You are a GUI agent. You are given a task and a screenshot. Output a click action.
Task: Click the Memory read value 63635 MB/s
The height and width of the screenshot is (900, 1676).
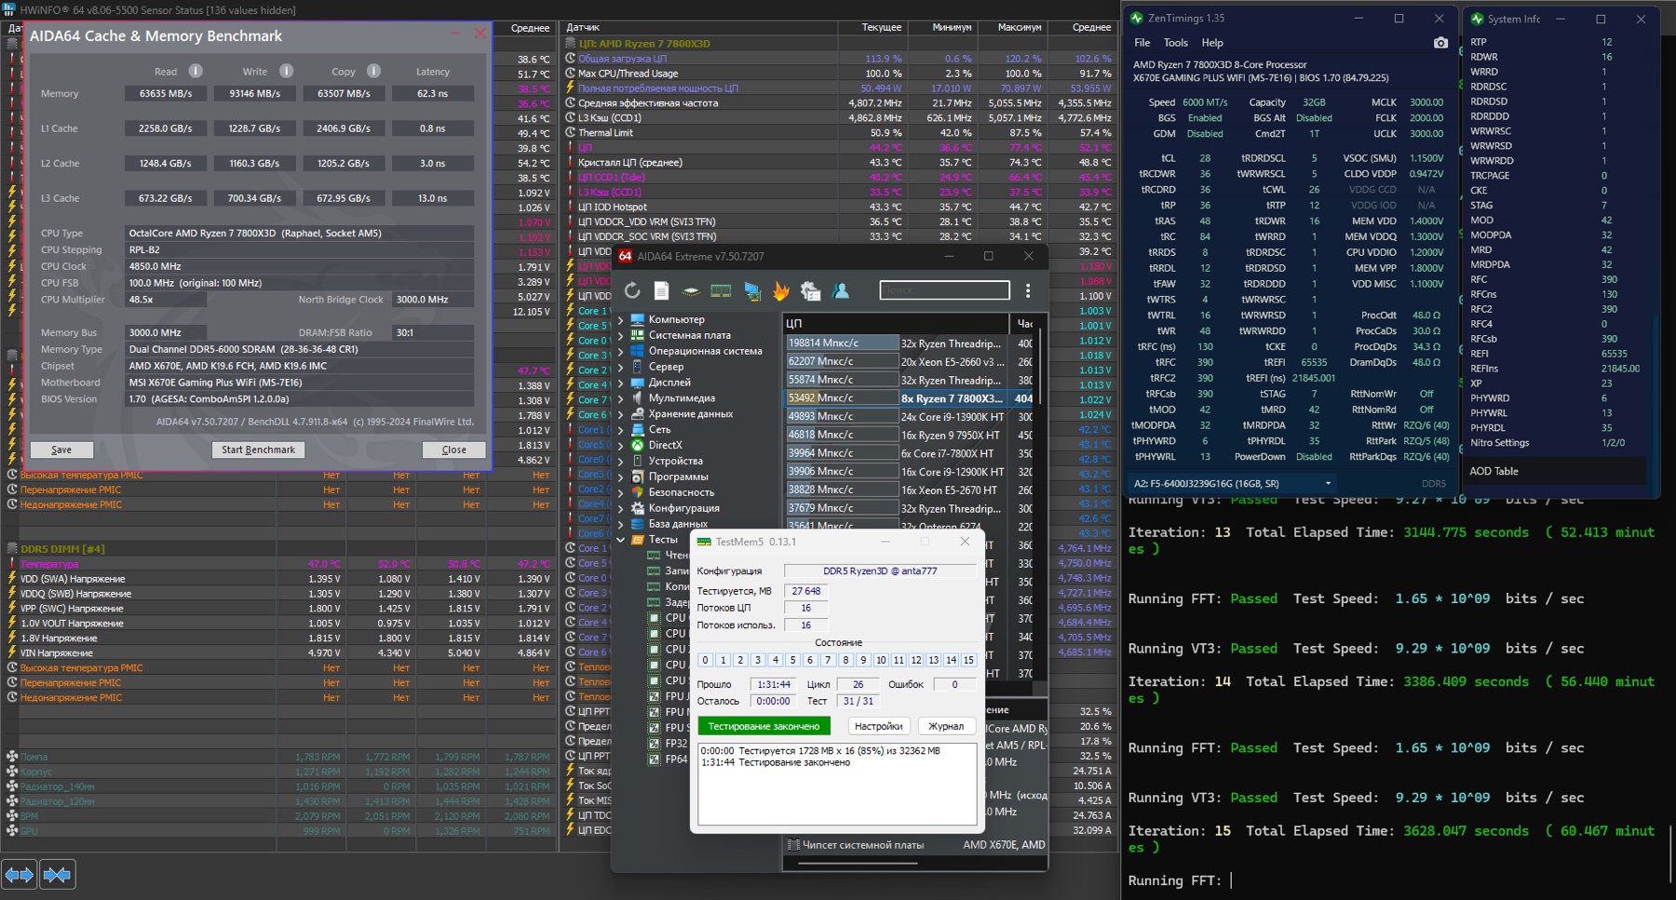pos(166,94)
